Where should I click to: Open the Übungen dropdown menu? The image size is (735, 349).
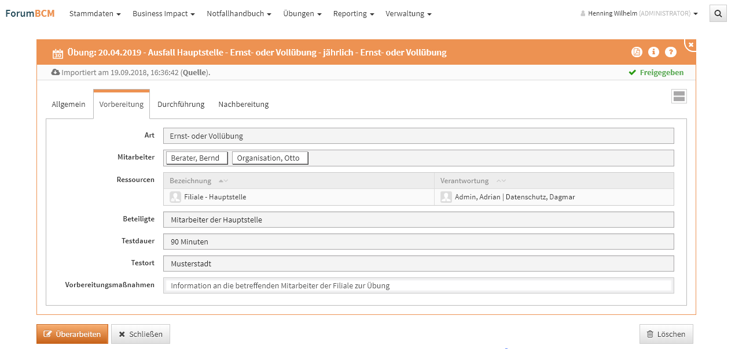coord(302,14)
